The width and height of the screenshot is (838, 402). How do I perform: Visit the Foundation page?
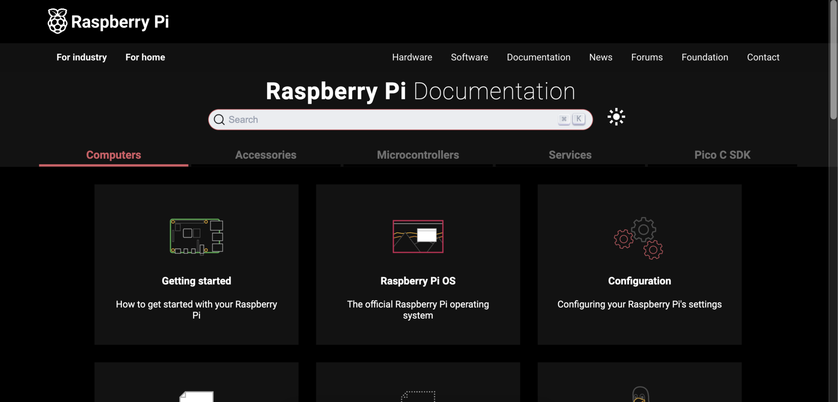pyautogui.click(x=705, y=57)
